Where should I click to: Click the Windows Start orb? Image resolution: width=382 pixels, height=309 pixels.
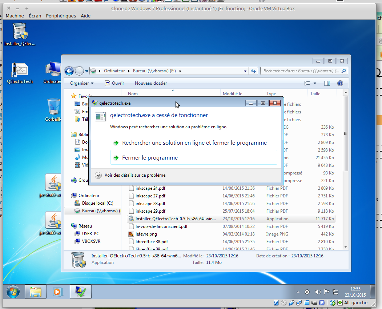(x=13, y=292)
